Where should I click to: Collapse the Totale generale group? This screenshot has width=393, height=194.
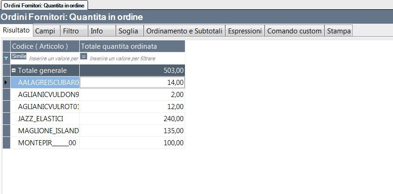[x=14, y=71]
